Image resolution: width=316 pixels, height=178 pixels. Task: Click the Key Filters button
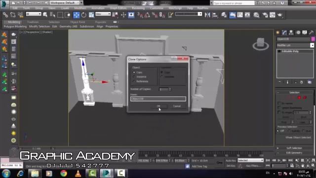pyautogui.click(x=254, y=166)
